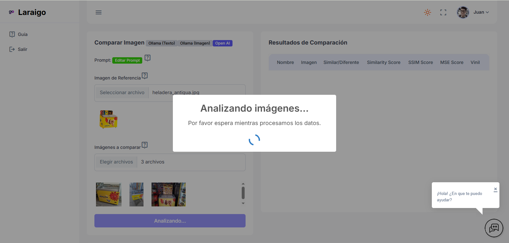
Task: Select the Open AI model option
Action: (x=222, y=43)
